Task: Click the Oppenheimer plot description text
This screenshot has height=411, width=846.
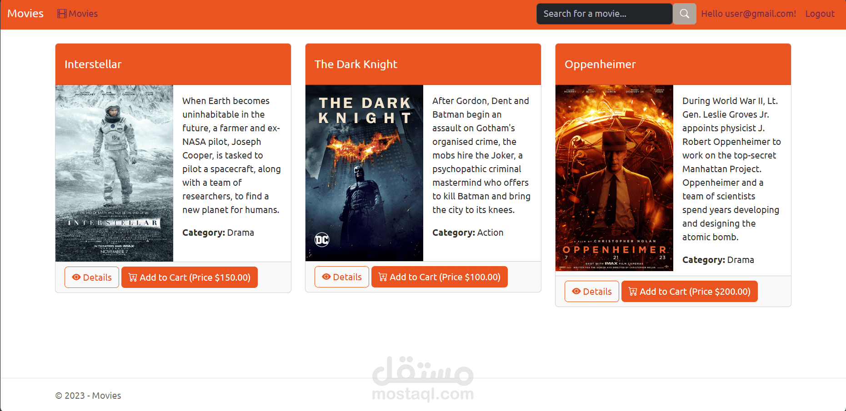Action: coord(731,169)
